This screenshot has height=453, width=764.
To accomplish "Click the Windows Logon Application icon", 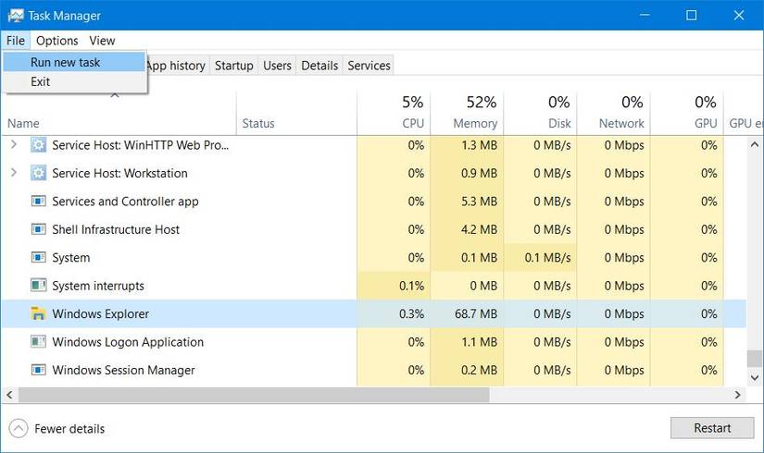I will [39, 341].
